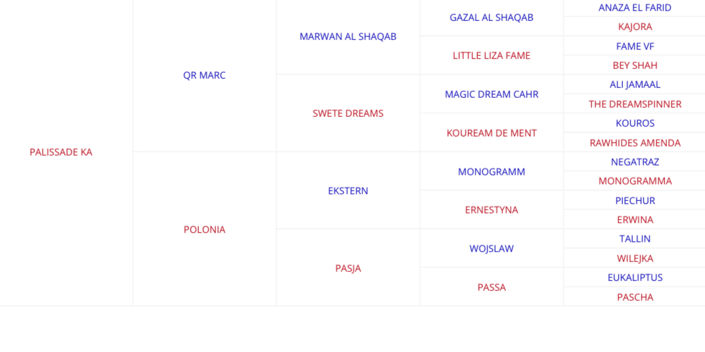Click the QR MARC sire link
The image size is (705, 352).
tap(204, 76)
